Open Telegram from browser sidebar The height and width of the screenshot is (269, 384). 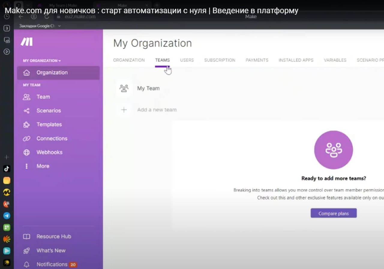click(x=7, y=216)
